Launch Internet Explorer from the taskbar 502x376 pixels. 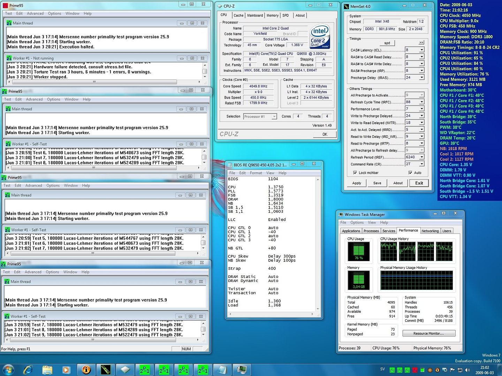pos(28,369)
